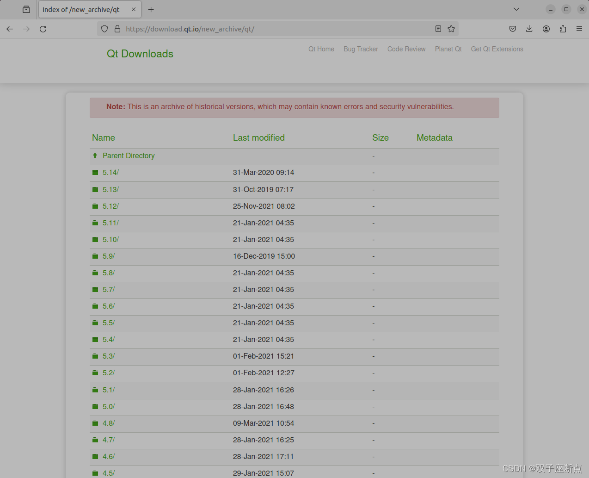Image resolution: width=589 pixels, height=478 pixels.
Task: Click the browser back arrow
Action: 10,29
